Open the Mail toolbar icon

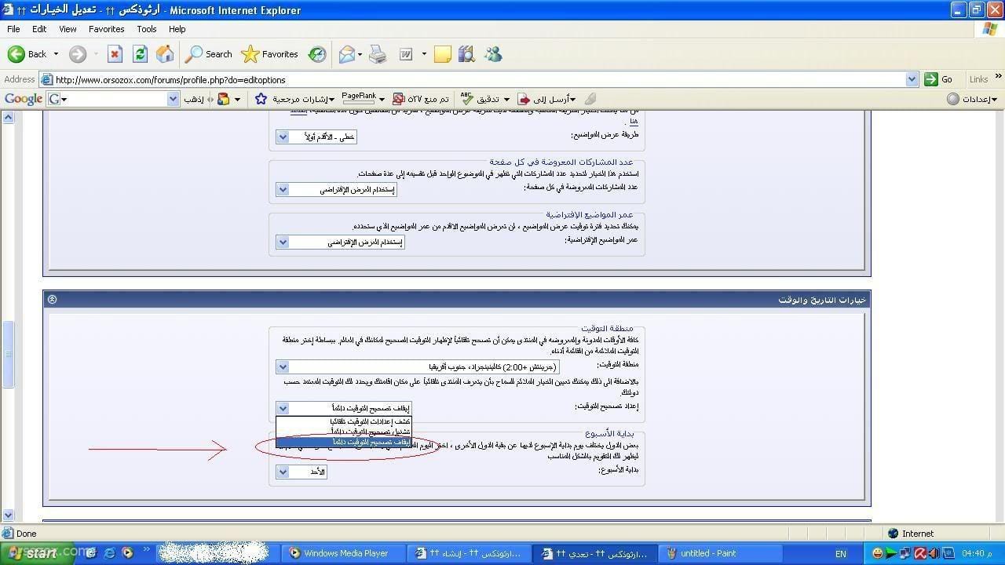(347, 54)
